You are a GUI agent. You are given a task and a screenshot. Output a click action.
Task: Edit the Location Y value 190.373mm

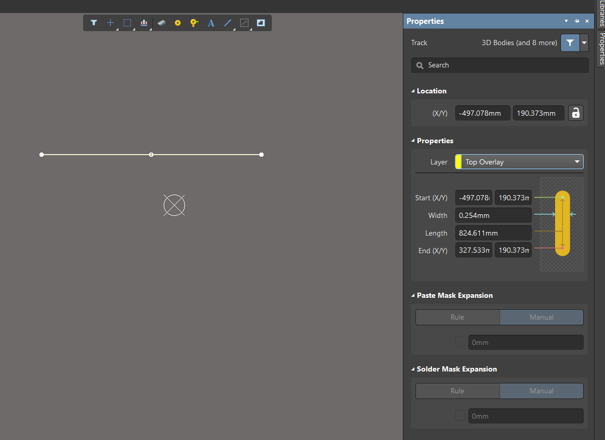click(x=538, y=113)
